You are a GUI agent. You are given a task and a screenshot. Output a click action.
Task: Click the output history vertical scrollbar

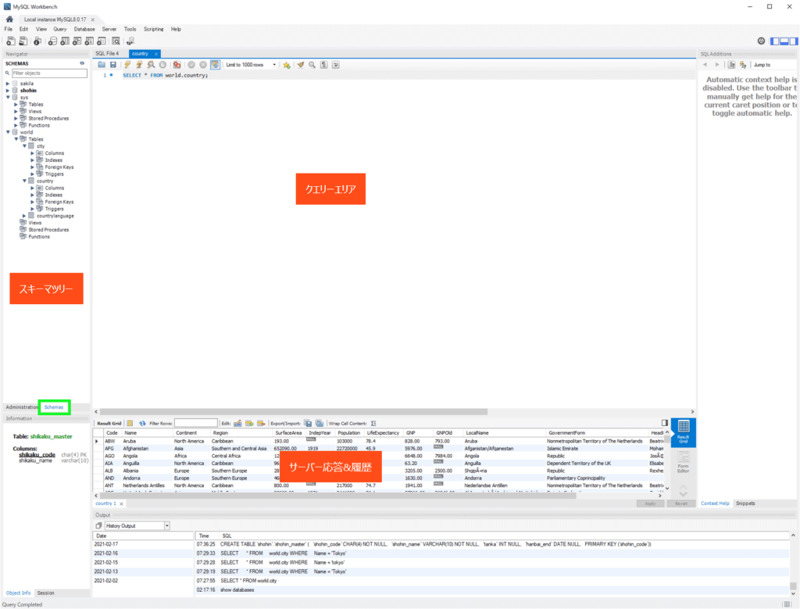pos(793,586)
